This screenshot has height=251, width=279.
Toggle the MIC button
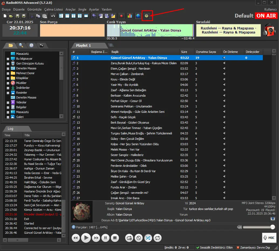click(269, 238)
